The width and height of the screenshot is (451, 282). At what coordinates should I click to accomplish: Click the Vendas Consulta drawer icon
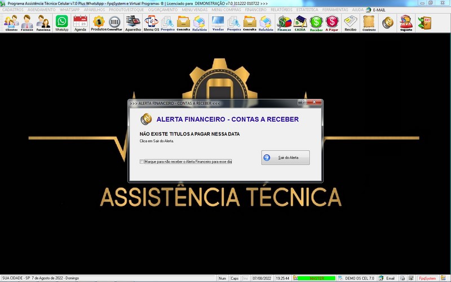click(250, 23)
